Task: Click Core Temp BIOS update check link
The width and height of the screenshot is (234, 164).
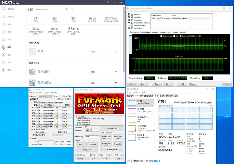Action: click(x=64, y=99)
